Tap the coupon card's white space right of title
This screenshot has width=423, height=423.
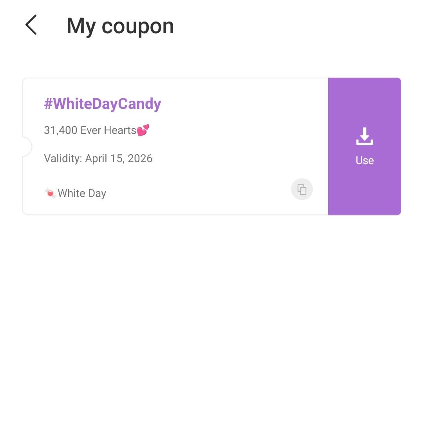[243, 104]
